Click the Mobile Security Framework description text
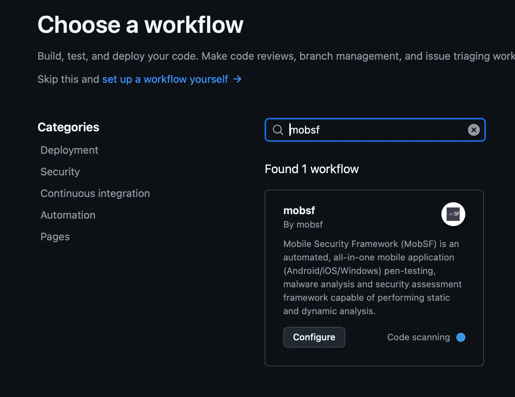The width and height of the screenshot is (515, 397). click(372, 277)
